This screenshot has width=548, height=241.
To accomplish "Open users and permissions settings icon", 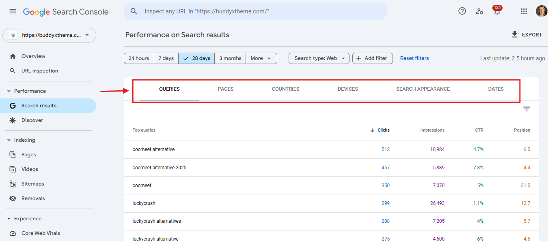I will tap(479, 11).
